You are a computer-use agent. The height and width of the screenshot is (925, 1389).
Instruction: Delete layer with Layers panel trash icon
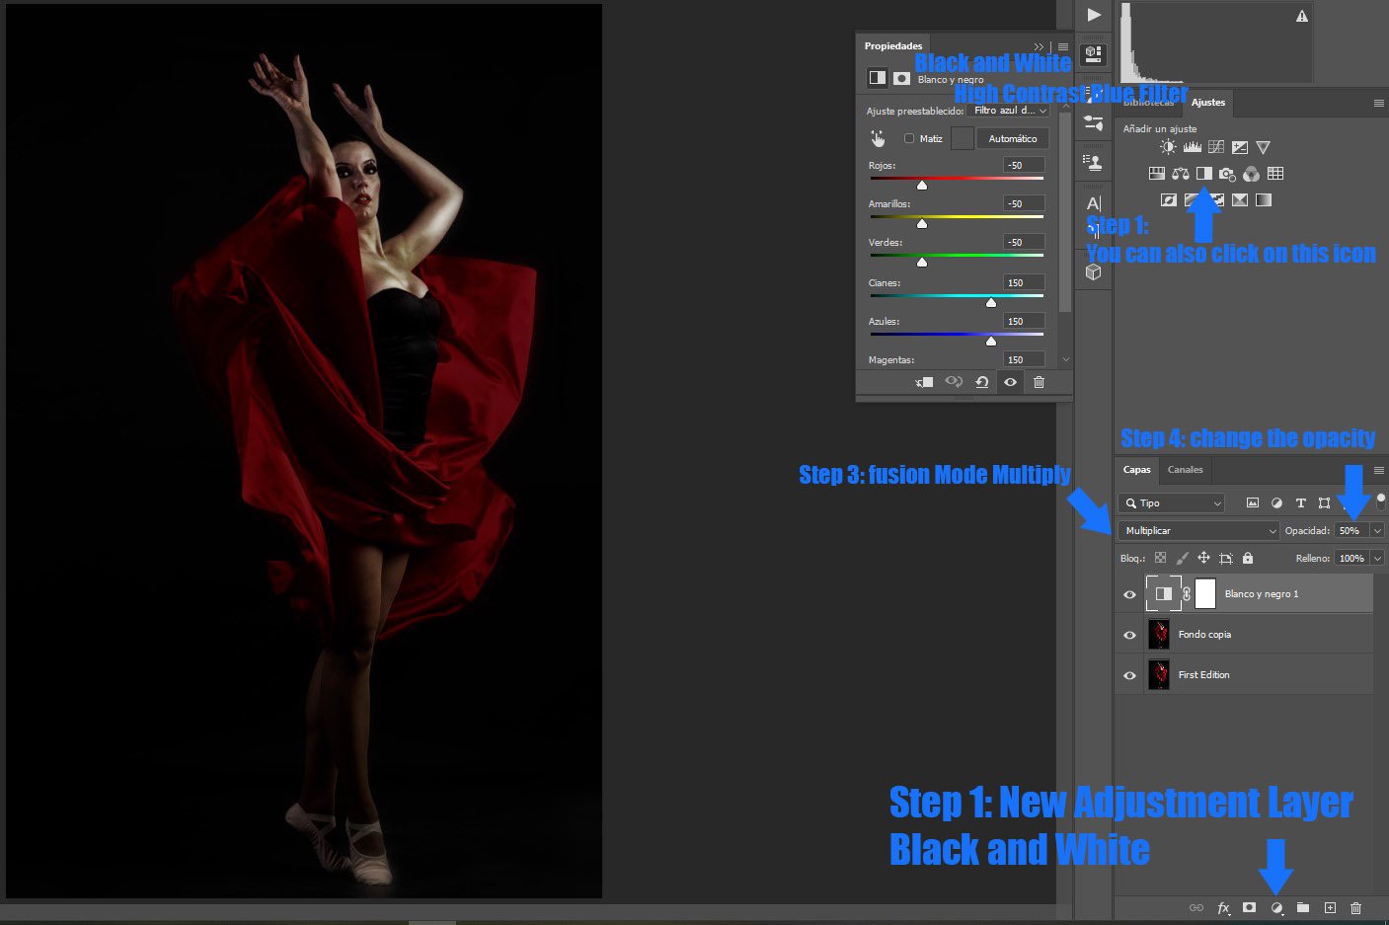click(1355, 907)
